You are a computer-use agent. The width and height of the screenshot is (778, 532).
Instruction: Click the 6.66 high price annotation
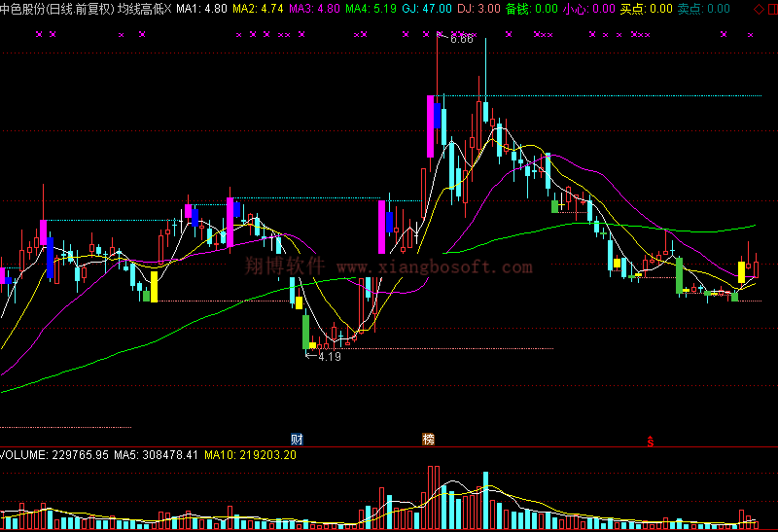click(x=461, y=39)
